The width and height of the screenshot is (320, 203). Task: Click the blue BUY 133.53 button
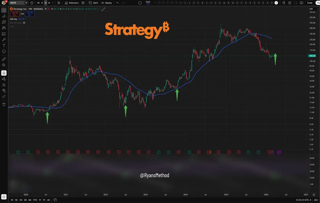tap(30, 14)
